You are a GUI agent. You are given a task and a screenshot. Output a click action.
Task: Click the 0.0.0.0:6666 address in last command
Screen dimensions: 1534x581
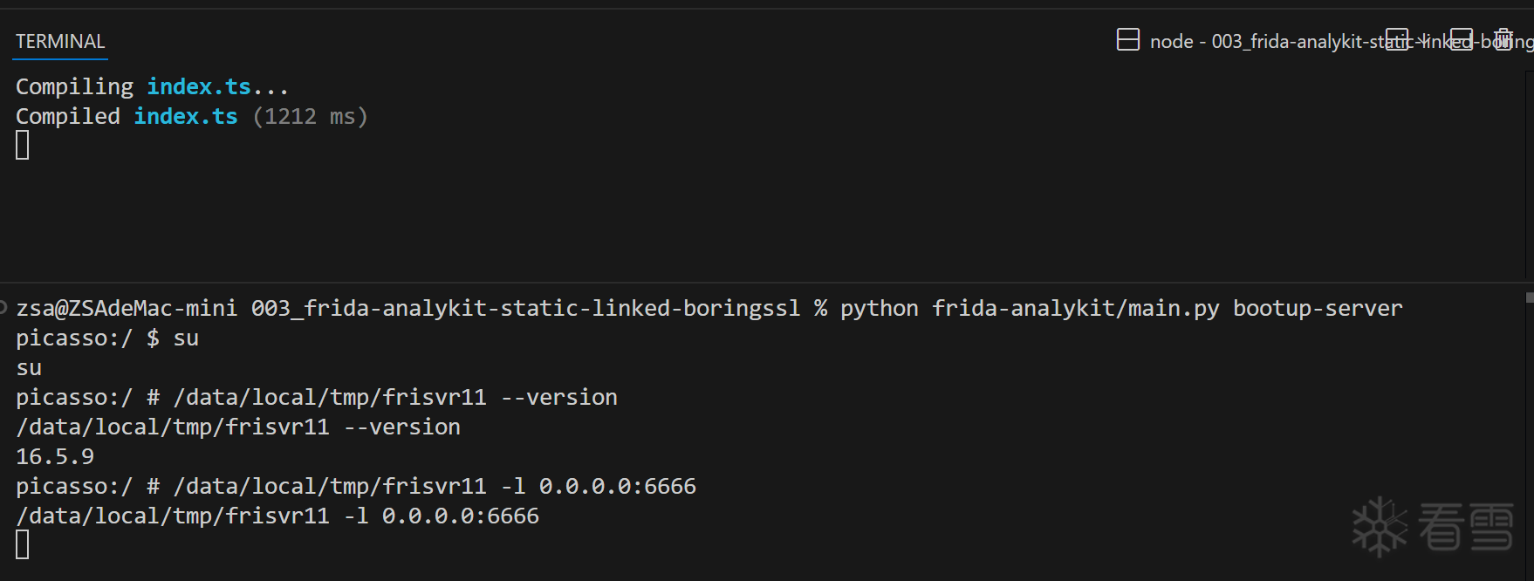pyautogui.click(x=460, y=516)
